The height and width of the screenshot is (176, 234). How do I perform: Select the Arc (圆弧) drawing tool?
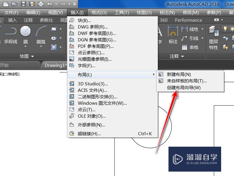tap(40, 31)
